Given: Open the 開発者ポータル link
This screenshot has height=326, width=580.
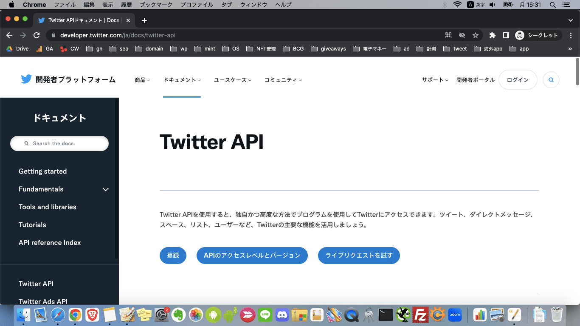Looking at the screenshot, I should tap(476, 80).
